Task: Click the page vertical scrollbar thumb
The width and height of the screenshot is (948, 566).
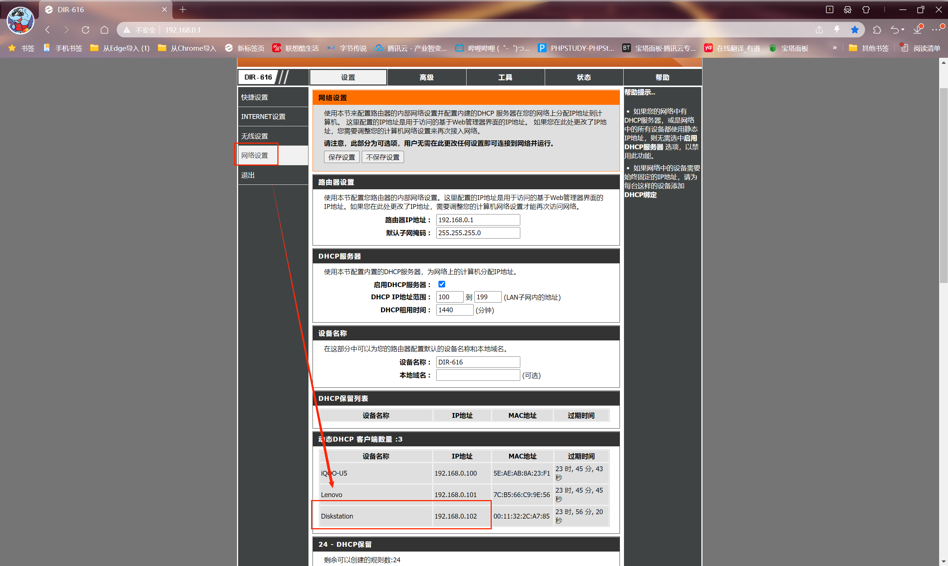Action: (943, 185)
